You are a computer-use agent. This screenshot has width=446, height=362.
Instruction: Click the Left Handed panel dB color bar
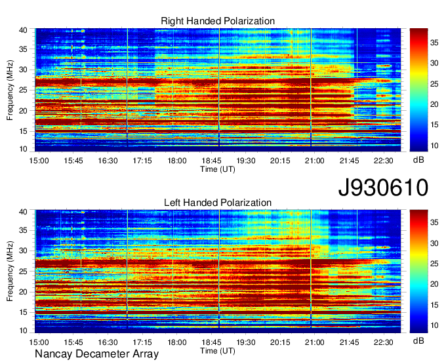[418, 271]
